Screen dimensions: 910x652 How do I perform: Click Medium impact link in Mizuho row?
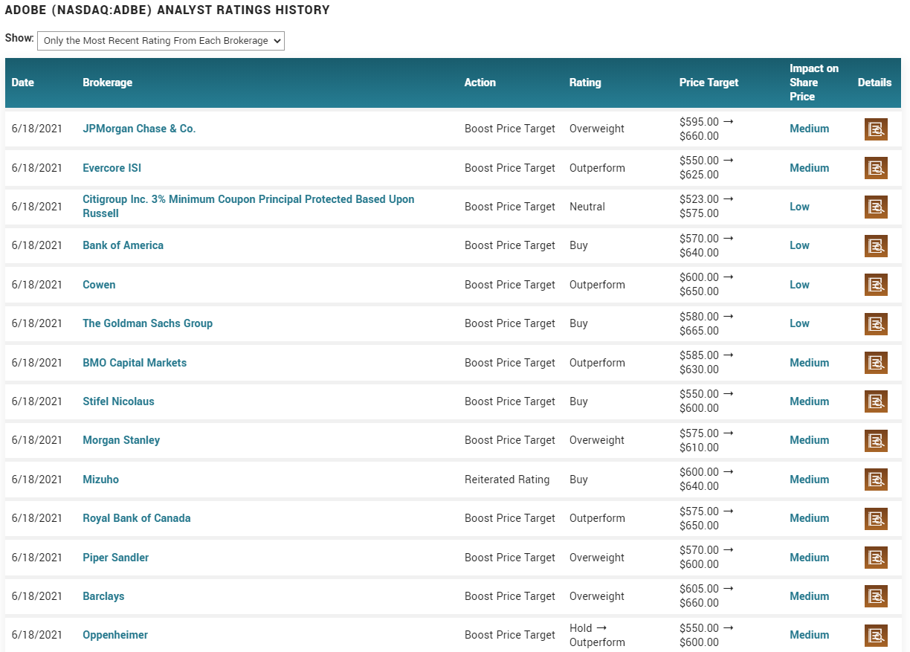[x=809, y=480]
